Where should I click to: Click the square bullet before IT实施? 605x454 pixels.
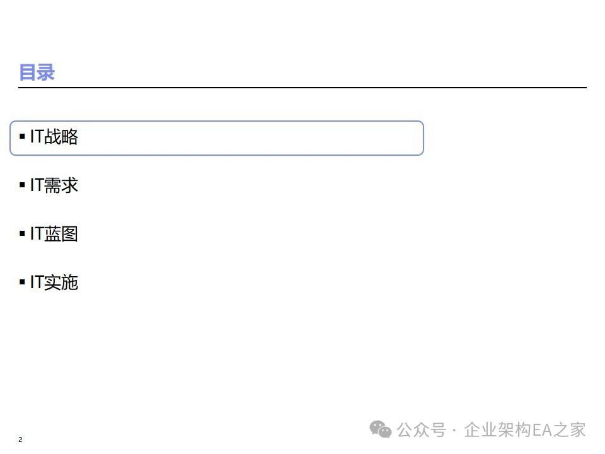click(x=23, y=282)
